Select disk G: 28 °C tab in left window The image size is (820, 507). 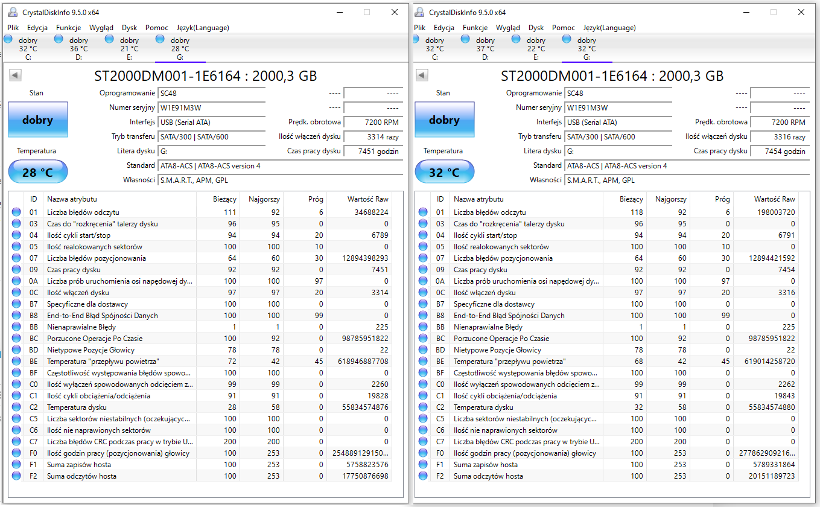click(180, 48)
